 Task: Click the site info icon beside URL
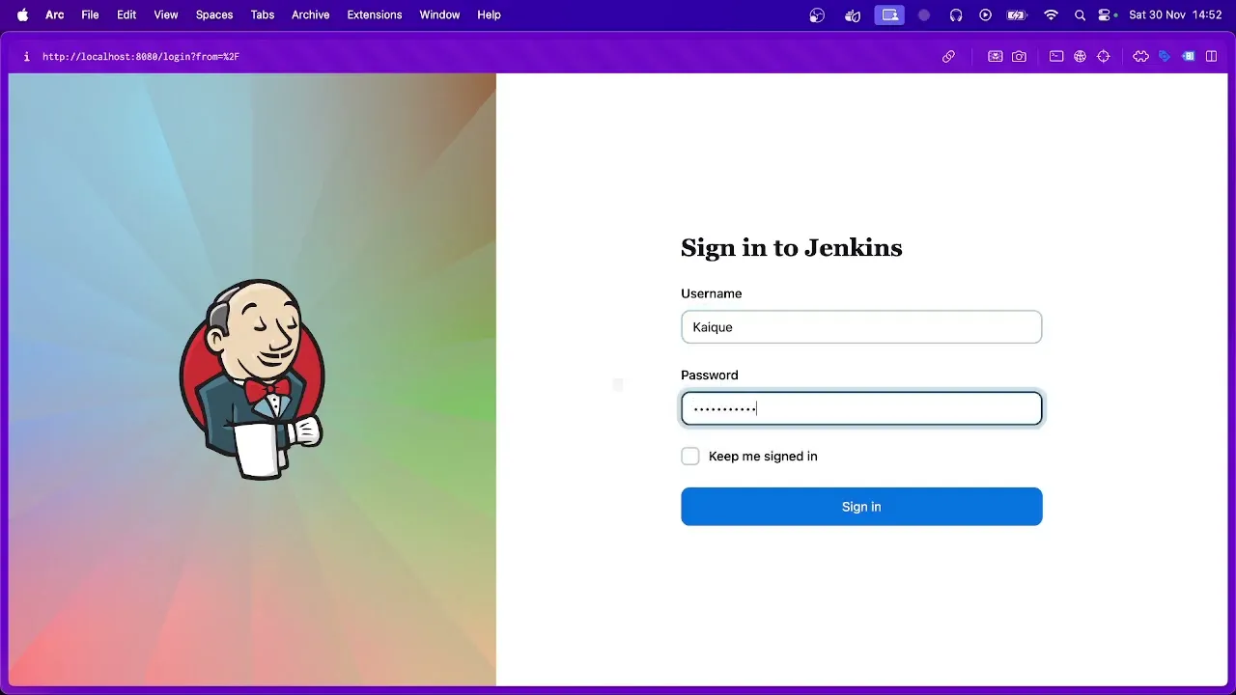27,57
